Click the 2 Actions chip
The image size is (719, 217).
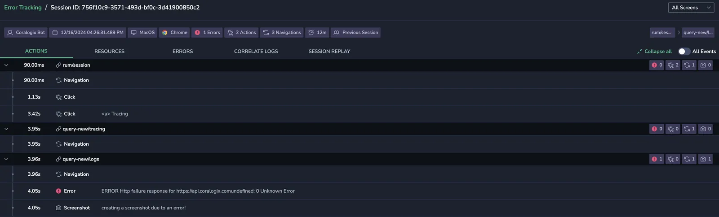(241, 33)
